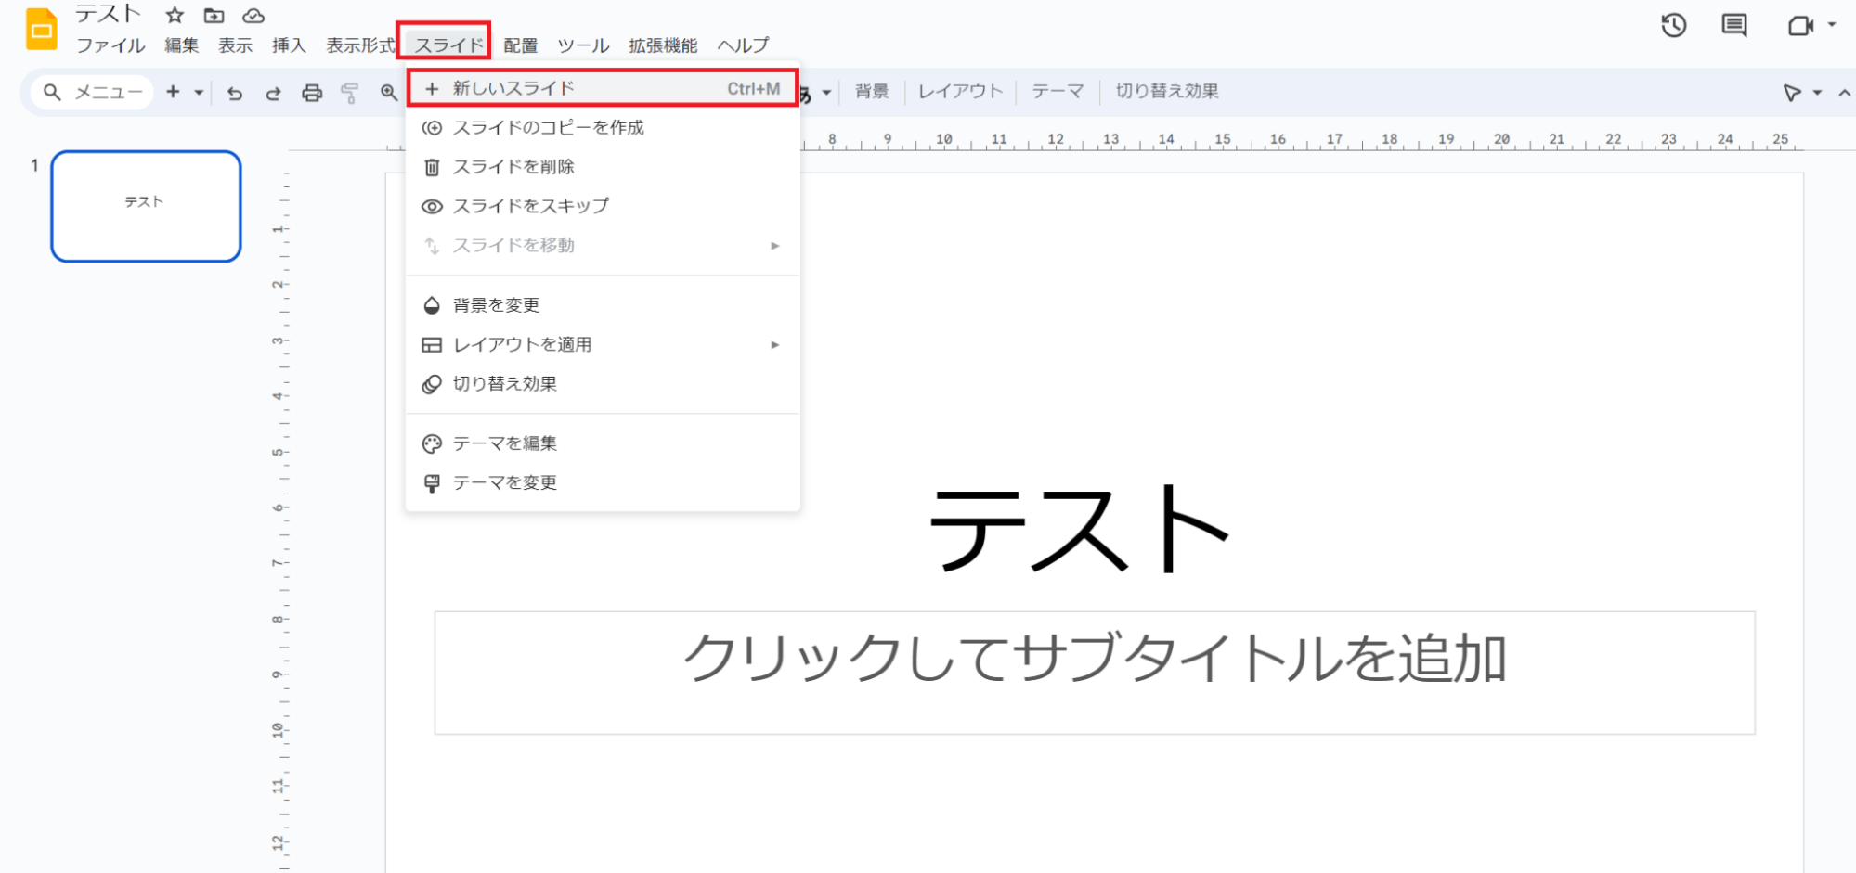
Task: Click the undo arrow icon
Action: click(235, 93)
